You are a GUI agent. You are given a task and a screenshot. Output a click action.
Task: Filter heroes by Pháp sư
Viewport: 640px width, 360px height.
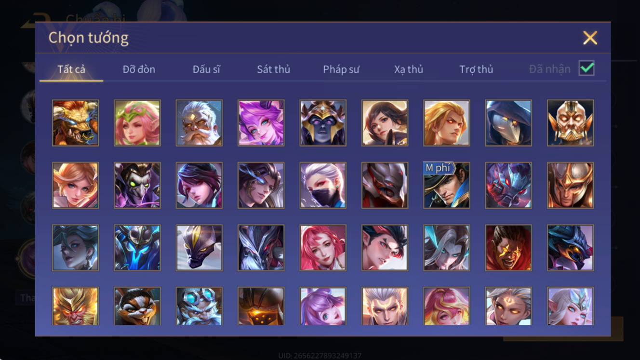341,69
